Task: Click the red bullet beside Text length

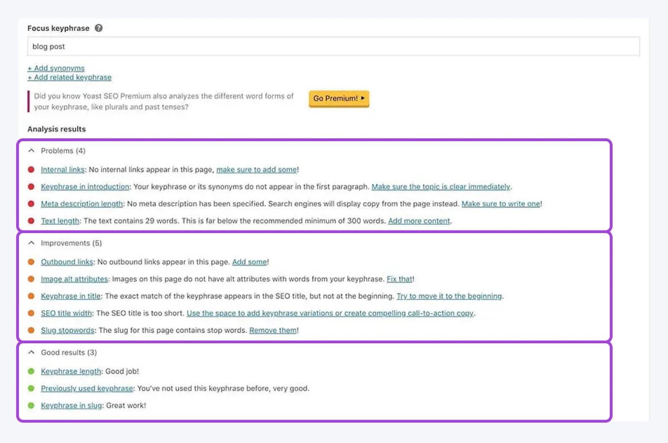Action: [x=31, y=221]
